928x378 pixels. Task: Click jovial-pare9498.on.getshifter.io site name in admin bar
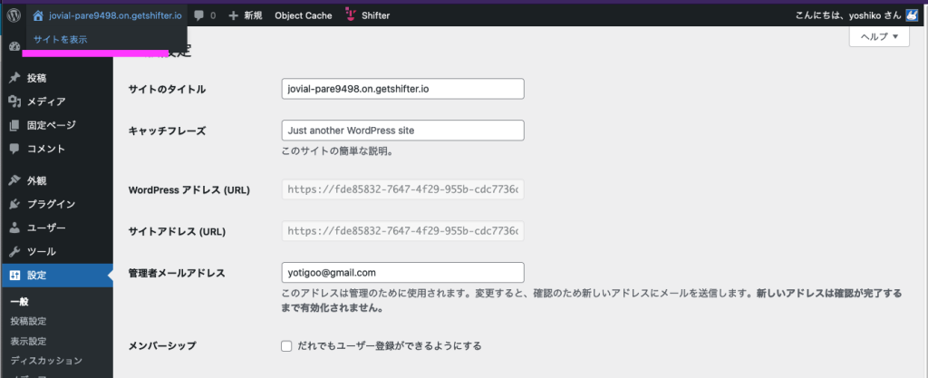(x=115, y=16)
